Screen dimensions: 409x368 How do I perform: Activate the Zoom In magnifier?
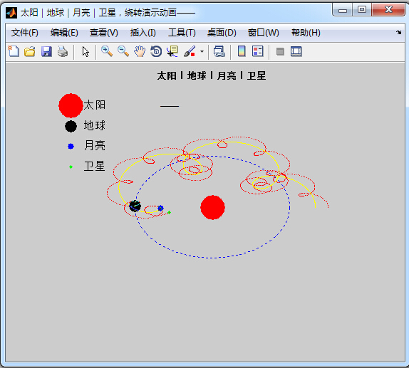point(107,51)
